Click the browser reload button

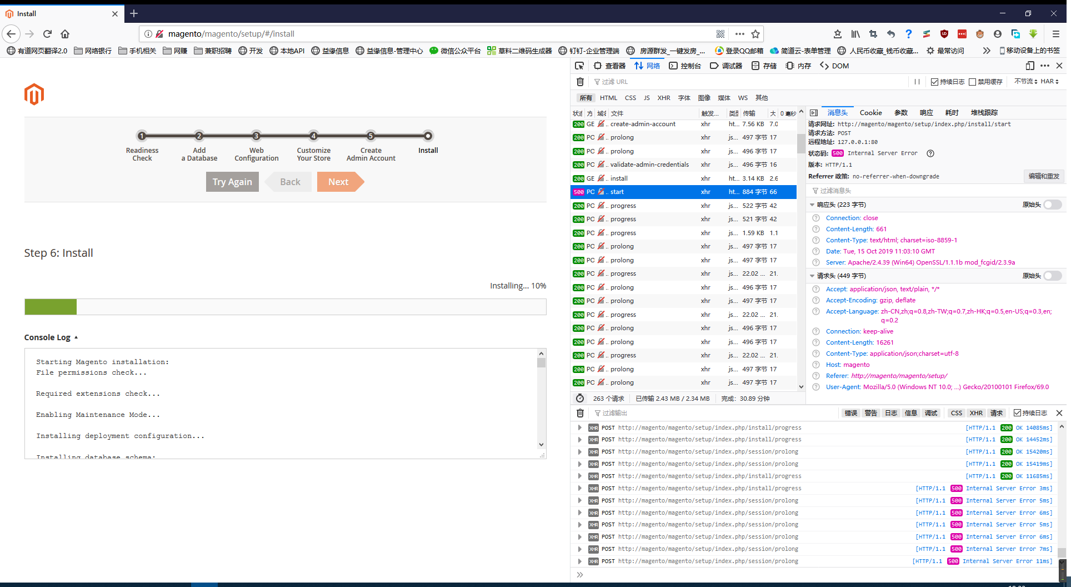point(47,34)
